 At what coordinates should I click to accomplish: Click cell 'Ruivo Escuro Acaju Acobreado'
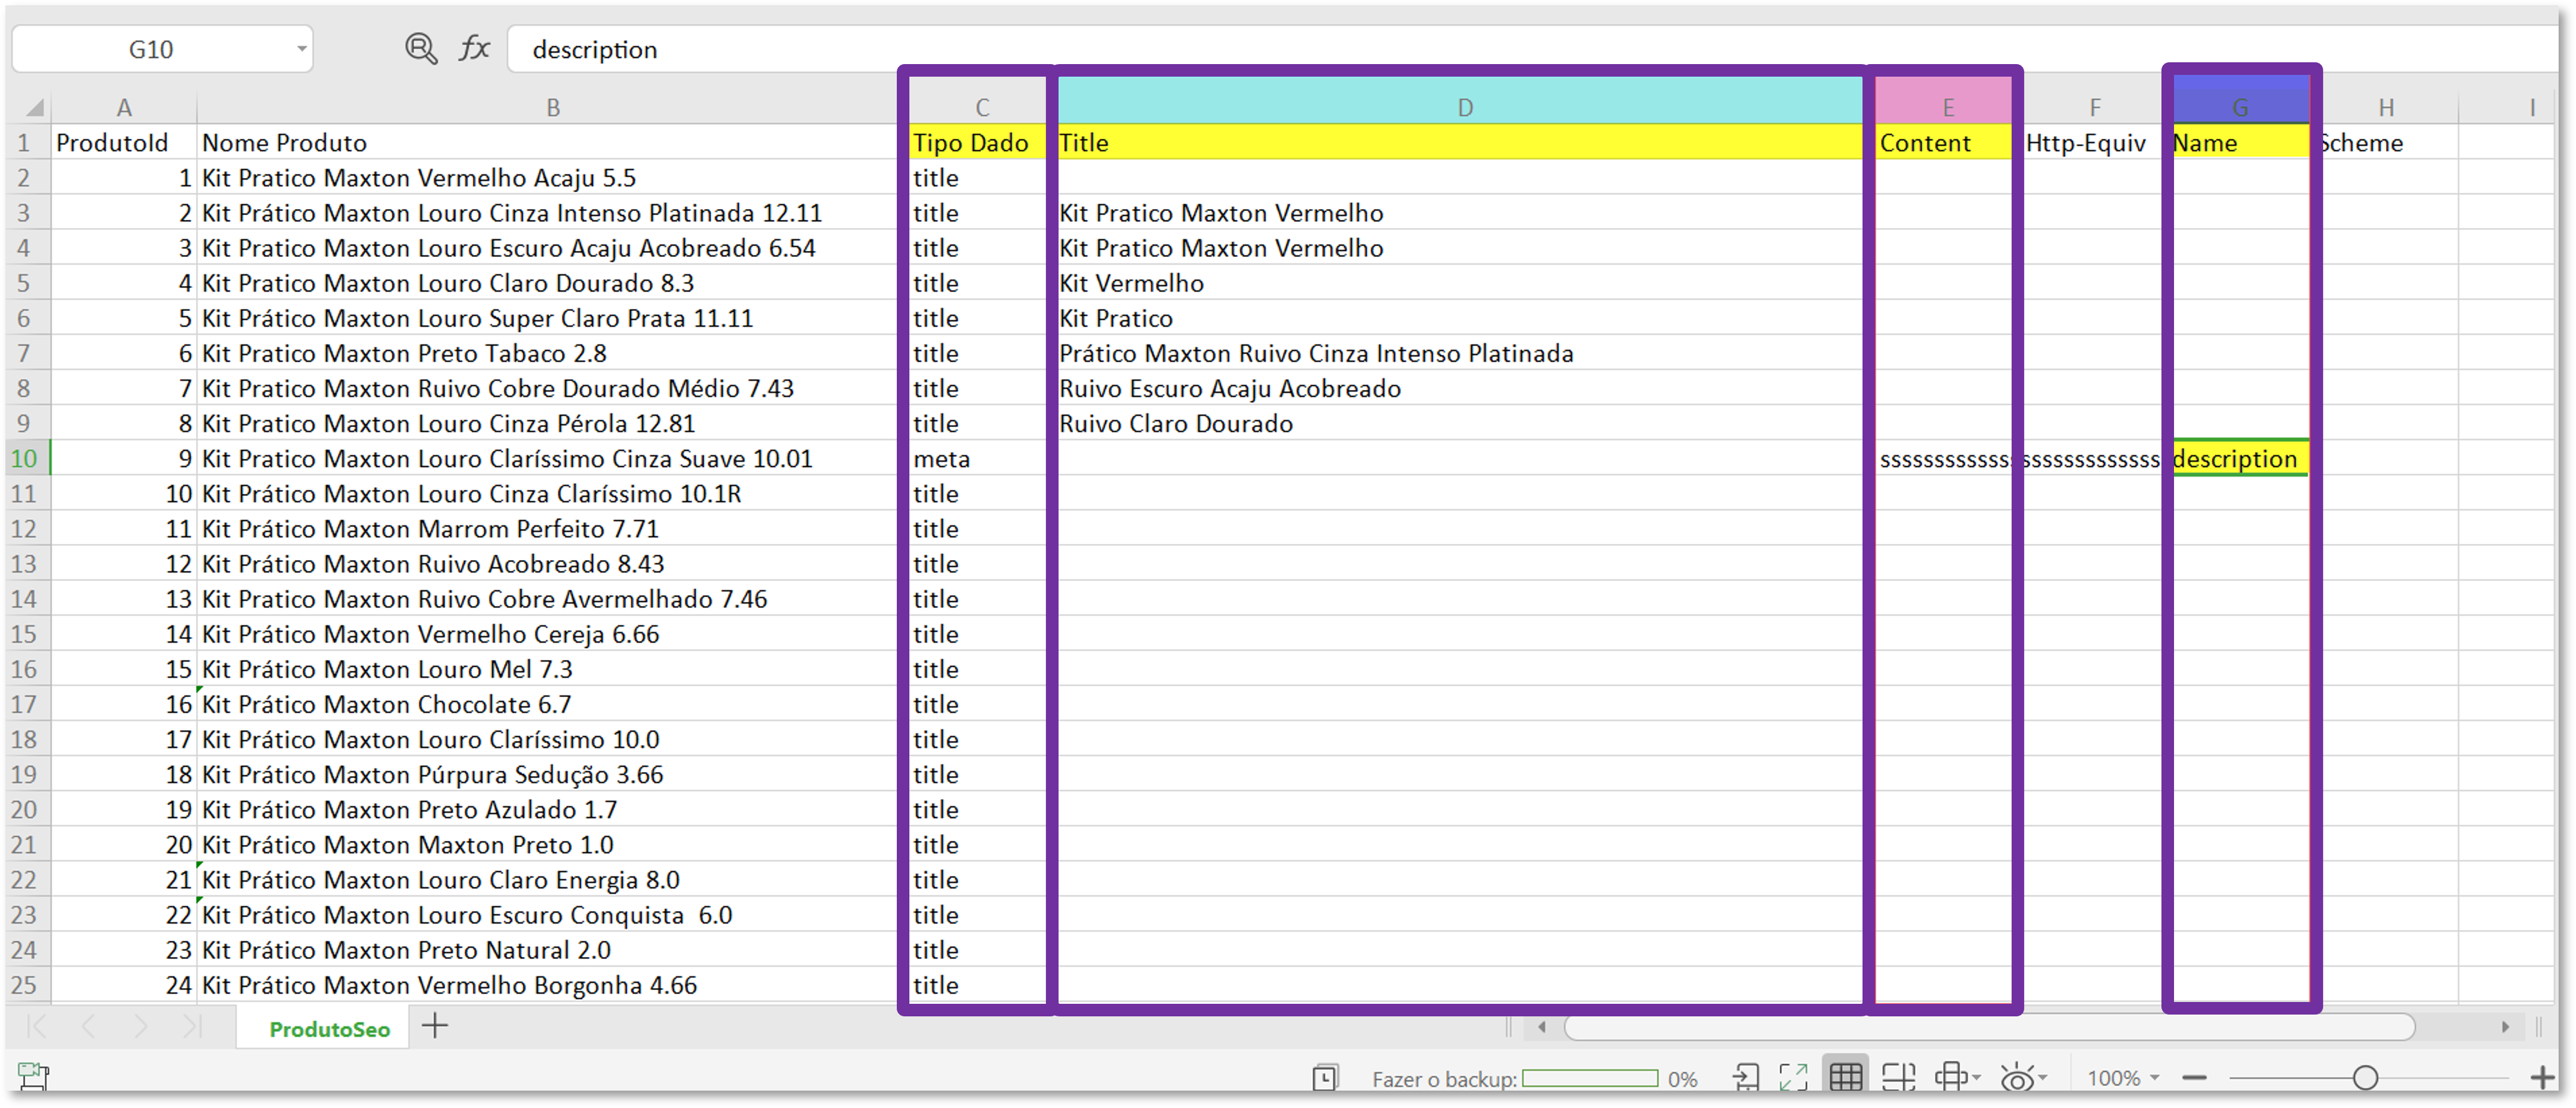pos(1460,388)
